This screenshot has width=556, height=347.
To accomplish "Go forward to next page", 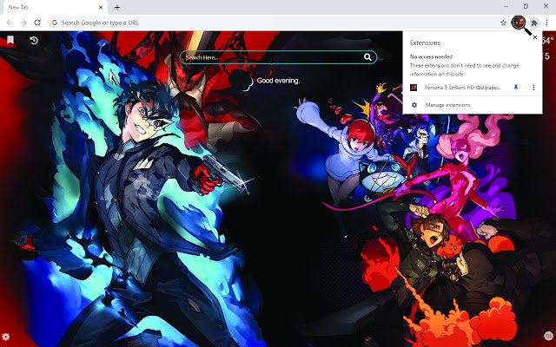I will pos(23,23).
